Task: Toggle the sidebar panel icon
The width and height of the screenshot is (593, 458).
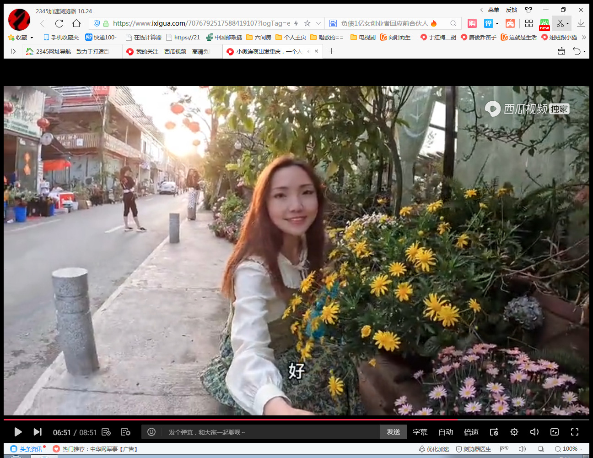Action: point(13,51)
